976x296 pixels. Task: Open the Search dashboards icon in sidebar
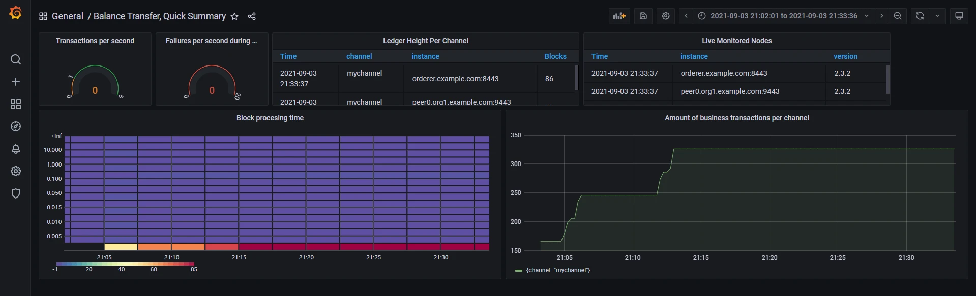pos(16,60)
